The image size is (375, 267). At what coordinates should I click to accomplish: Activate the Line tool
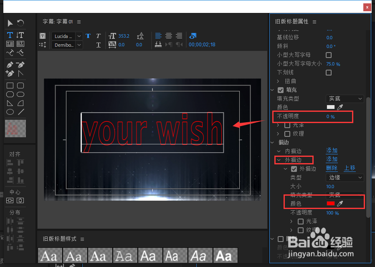coord(21,112)
